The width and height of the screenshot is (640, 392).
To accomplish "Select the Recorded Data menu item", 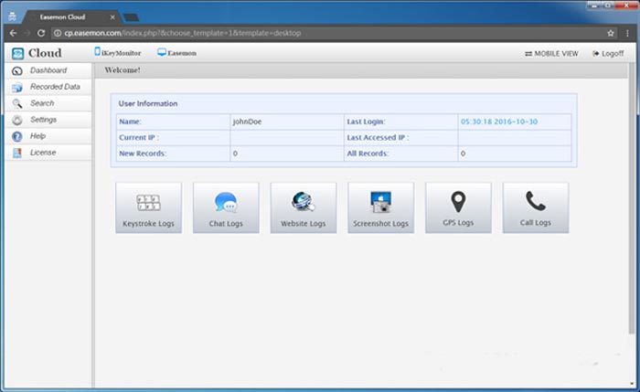I will 48,87.
